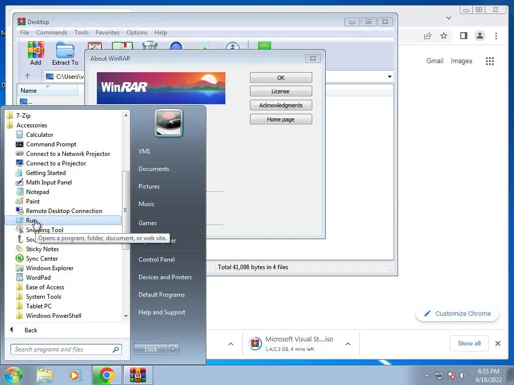Open WordPad

coord(38,277)
